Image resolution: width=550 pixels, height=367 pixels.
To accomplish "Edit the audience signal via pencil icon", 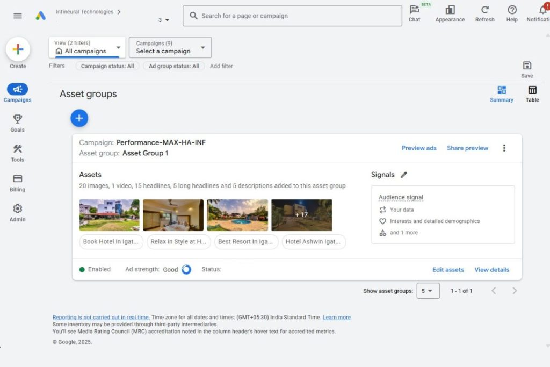I will (x=404, y=175).
